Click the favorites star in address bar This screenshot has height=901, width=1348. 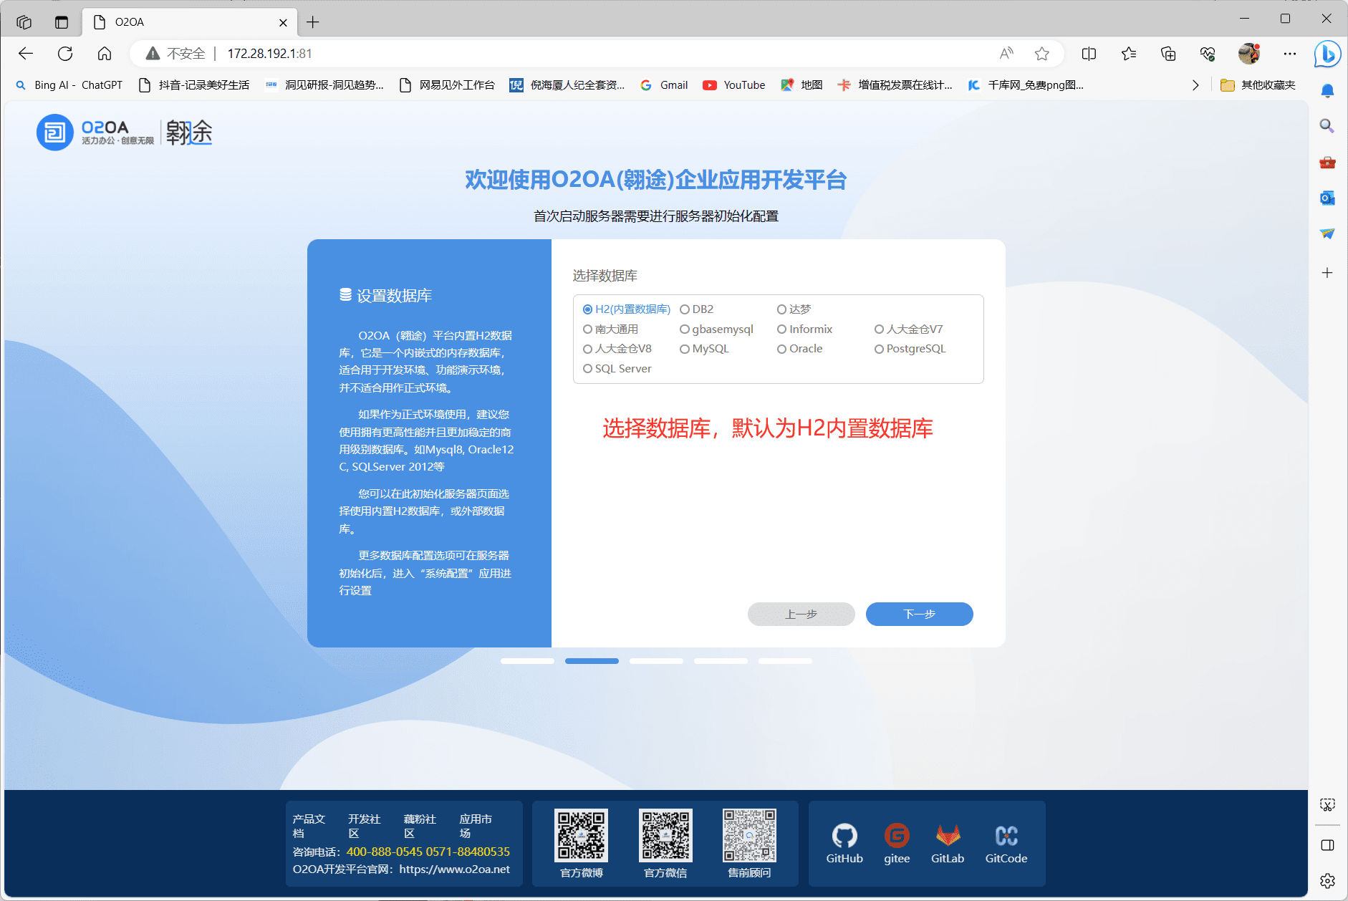point(1042,54)
